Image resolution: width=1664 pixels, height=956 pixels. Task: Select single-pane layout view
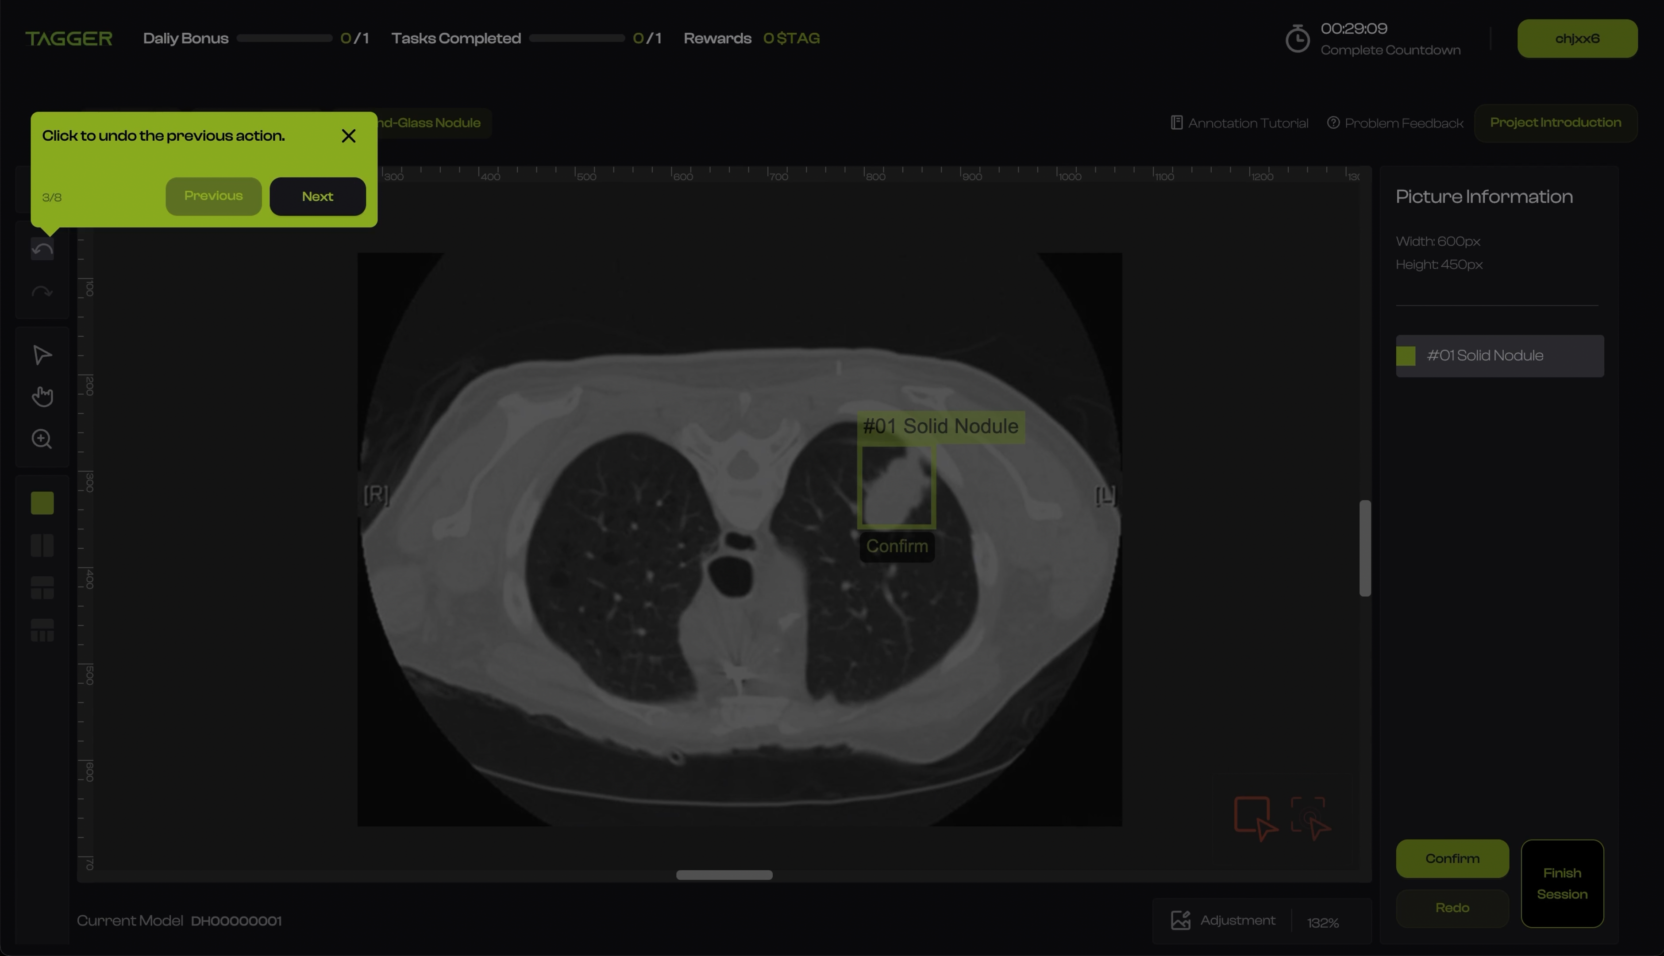tap(42, 503)
